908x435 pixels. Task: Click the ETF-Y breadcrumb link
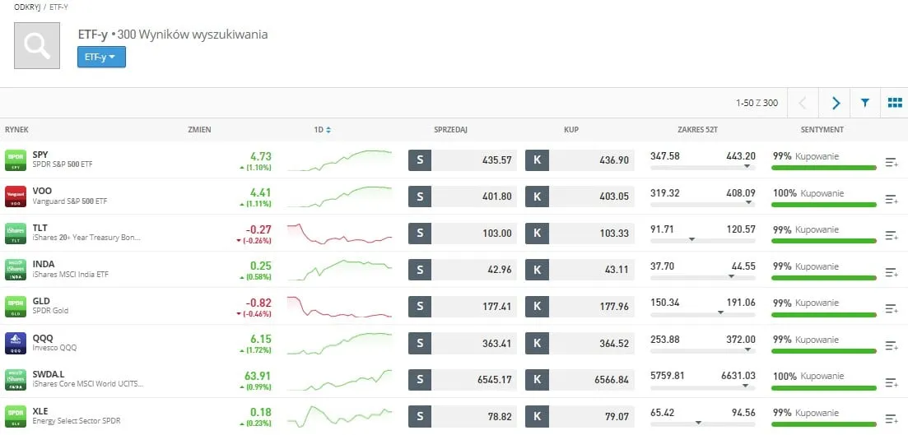[x=59, y=7]
